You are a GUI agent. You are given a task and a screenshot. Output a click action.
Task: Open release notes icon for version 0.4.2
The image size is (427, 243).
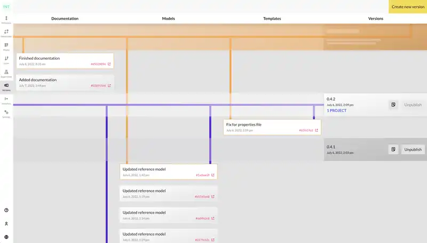(393, 105)
